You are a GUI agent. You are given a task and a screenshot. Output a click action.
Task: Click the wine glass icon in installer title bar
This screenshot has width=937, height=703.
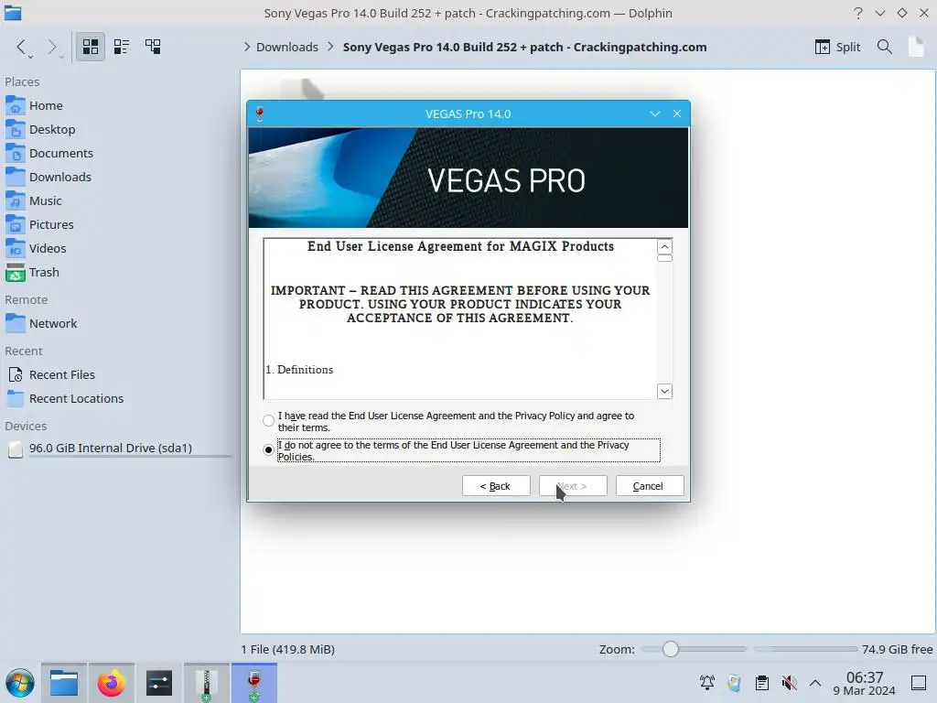(259, 114)
